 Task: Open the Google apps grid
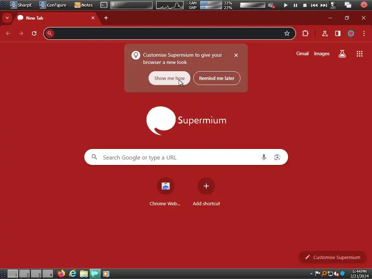[360, 54]
